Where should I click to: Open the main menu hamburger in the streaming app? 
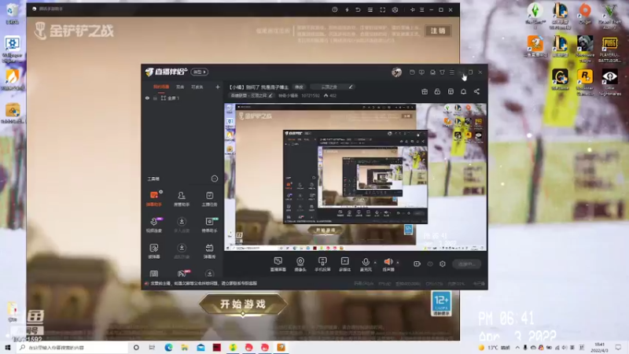pos(452,72)
